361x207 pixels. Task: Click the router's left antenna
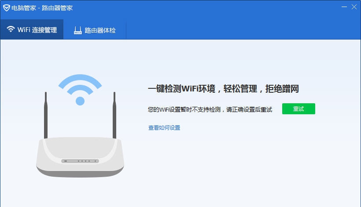(46, 115)
